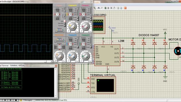
Task: Select the GND ground symbol
Action: coord(165,78)
